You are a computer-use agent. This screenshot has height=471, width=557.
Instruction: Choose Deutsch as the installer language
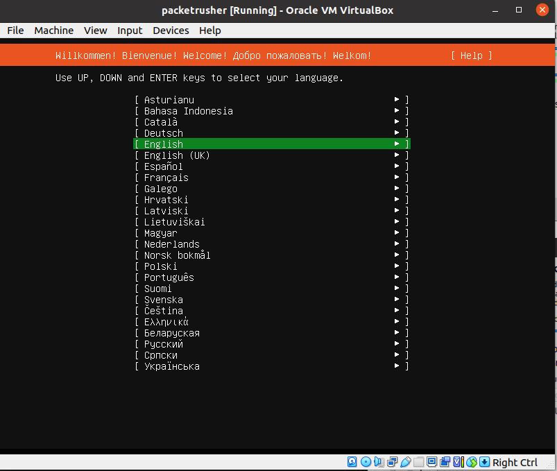pos(164,133)
